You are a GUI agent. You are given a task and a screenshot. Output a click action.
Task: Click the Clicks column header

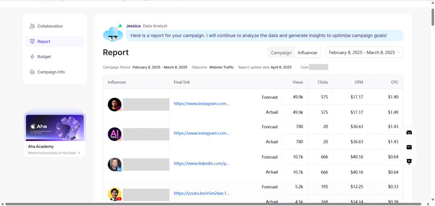pos(323,82)
